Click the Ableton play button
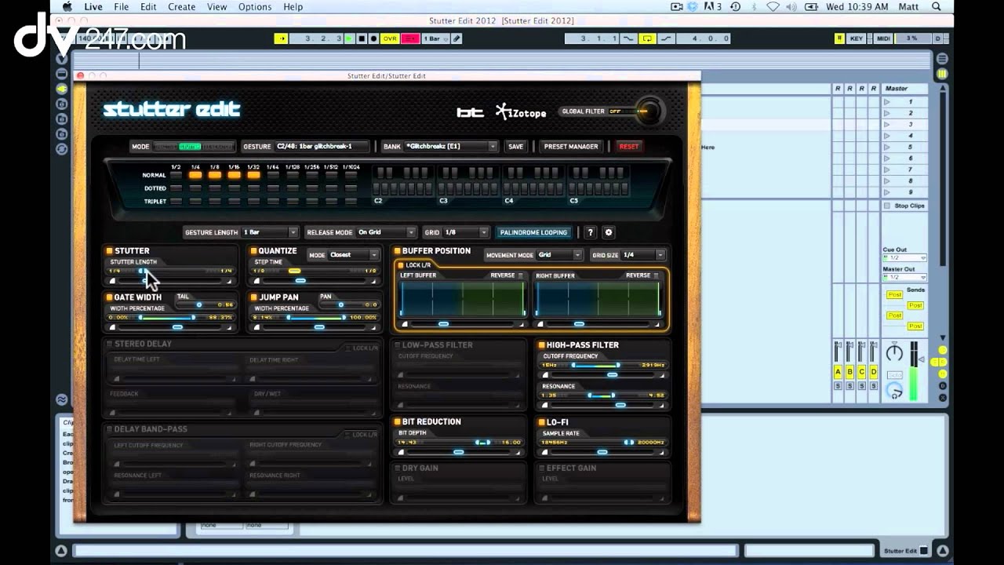This screenshot has width=1004, height=565. point(350,38)
